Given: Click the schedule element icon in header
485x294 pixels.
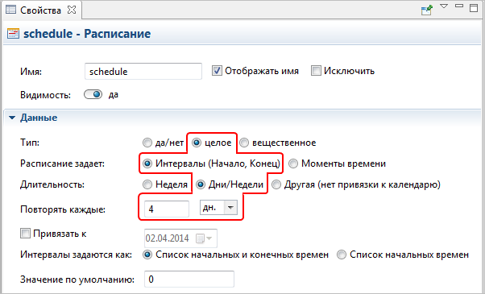Looking at the screenshot, I should point(13,33).
